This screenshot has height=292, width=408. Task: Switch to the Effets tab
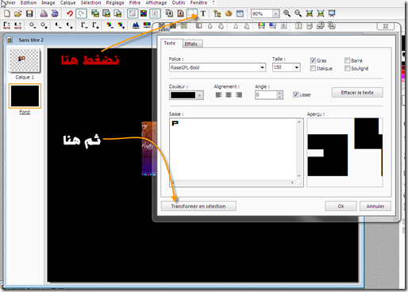pyautogui.click(x=191, y=44)
